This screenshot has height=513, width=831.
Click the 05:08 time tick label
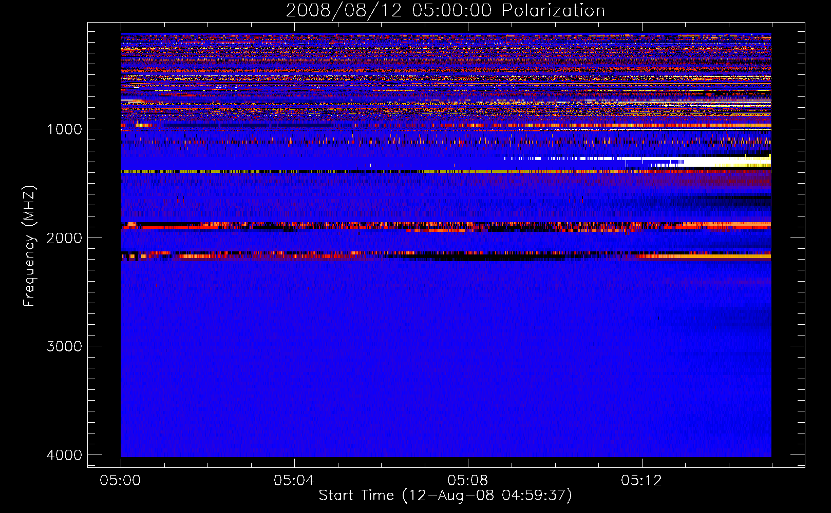467,481
